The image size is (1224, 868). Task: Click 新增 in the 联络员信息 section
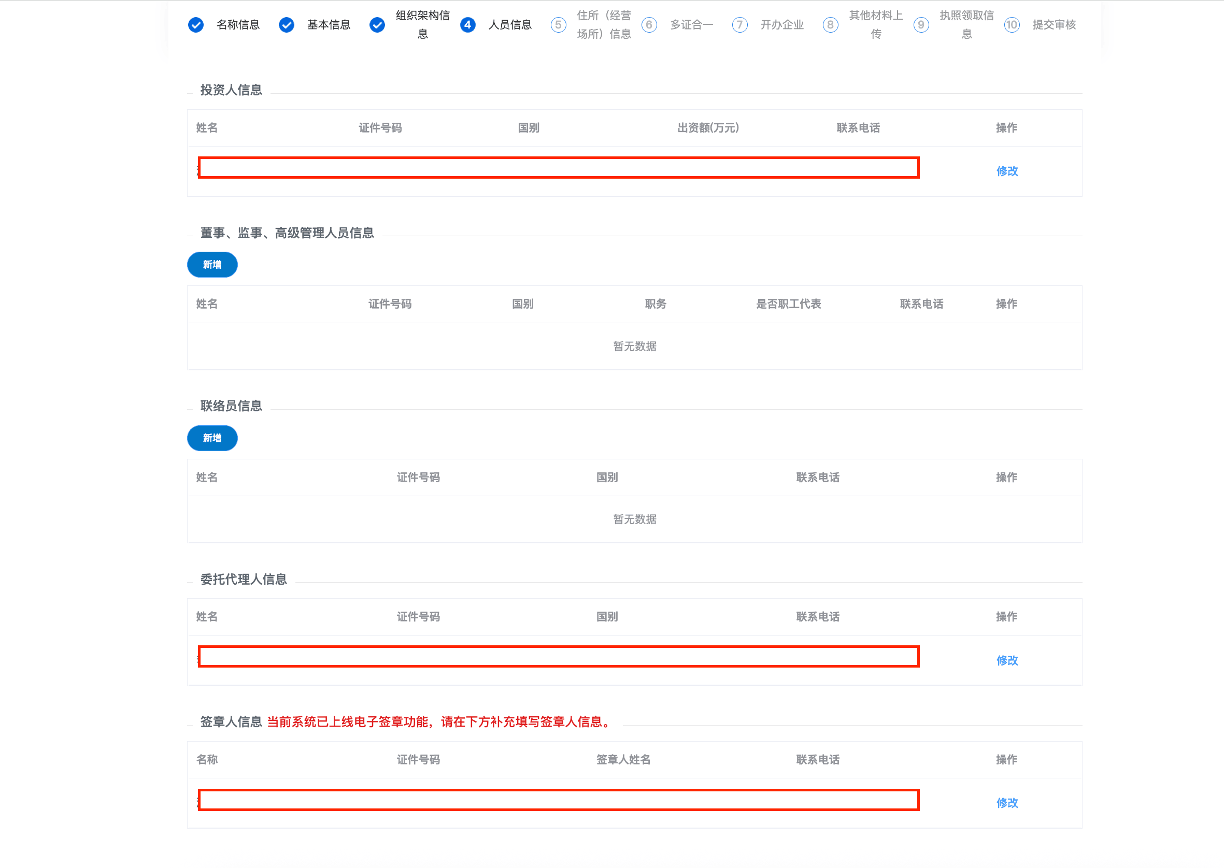212,438
